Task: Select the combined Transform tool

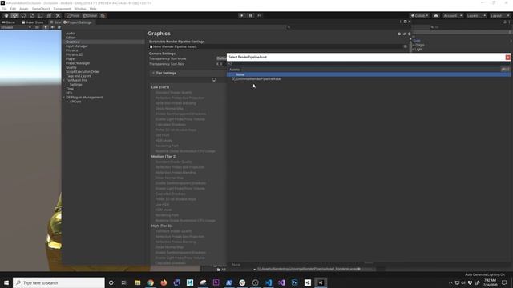Action: pos(49,16)
